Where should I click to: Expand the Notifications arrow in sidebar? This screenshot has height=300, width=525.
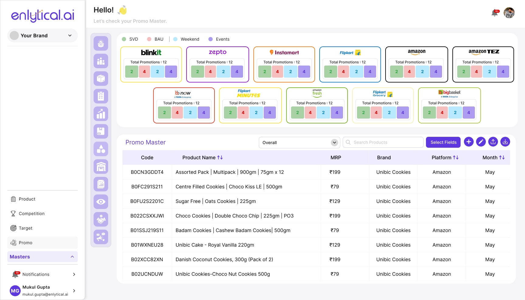(x=74, y=274)
